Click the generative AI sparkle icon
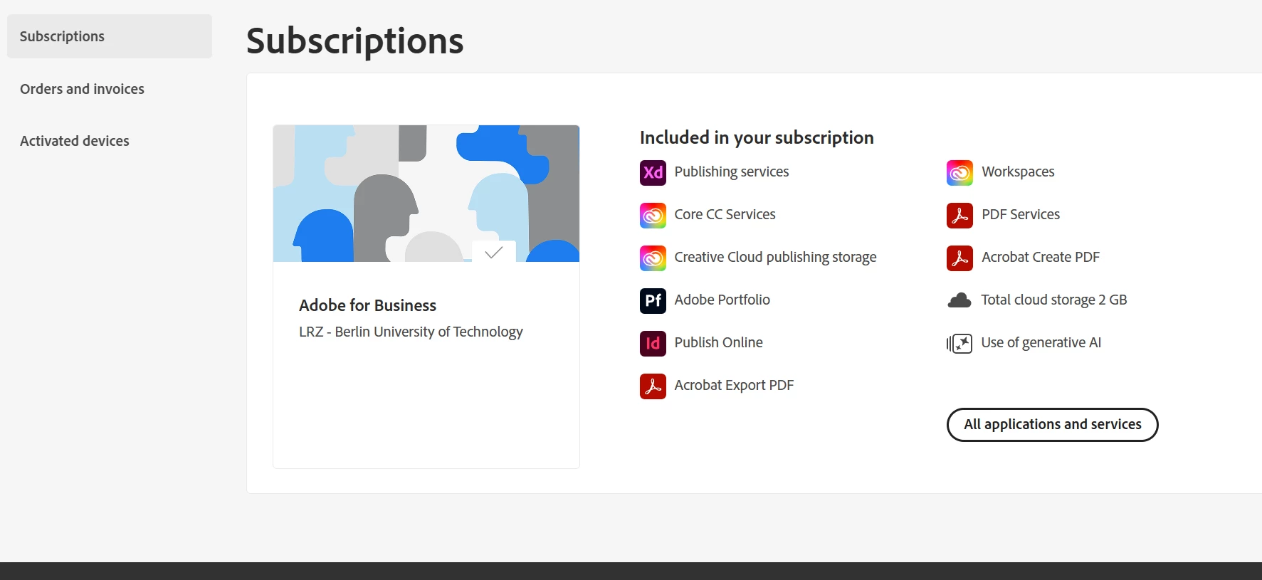This screenshot has width=1262, height=580. [959, 343]
